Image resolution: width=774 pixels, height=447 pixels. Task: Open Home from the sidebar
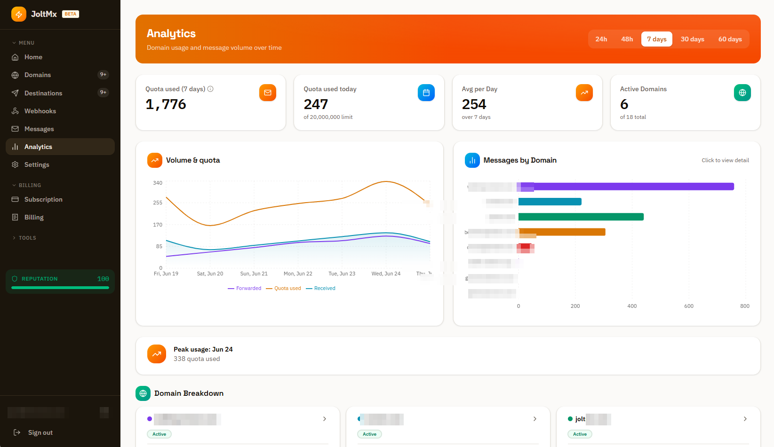pos(60,57)
